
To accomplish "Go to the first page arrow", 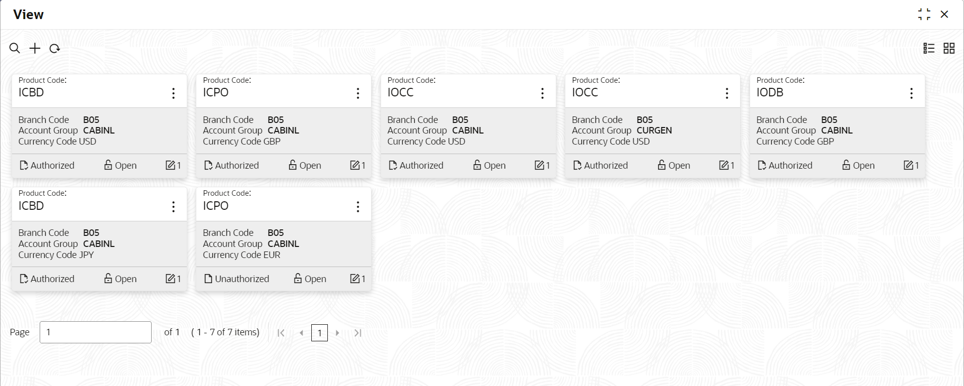I will tap(281, 333).
